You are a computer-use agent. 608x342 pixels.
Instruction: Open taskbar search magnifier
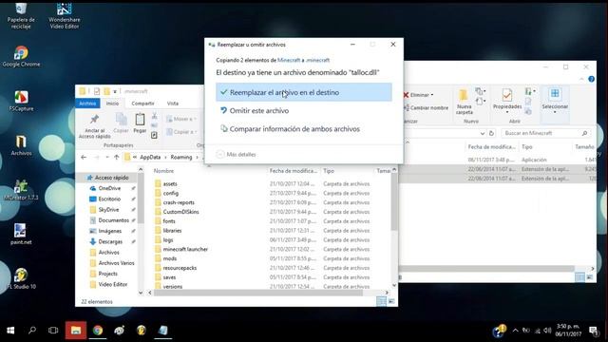point(32,331)
